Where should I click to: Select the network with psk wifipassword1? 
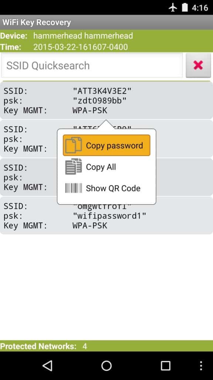[106, 216]
